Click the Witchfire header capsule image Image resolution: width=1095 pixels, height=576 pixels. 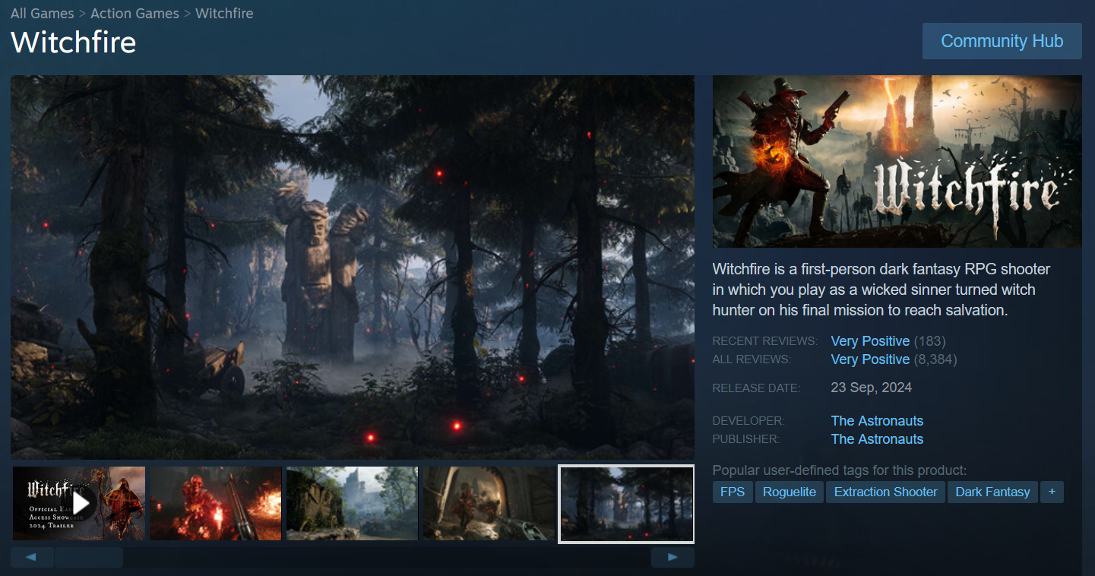click(897, 161)
